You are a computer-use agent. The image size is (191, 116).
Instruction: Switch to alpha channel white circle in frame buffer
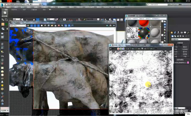tap(42, 25)
